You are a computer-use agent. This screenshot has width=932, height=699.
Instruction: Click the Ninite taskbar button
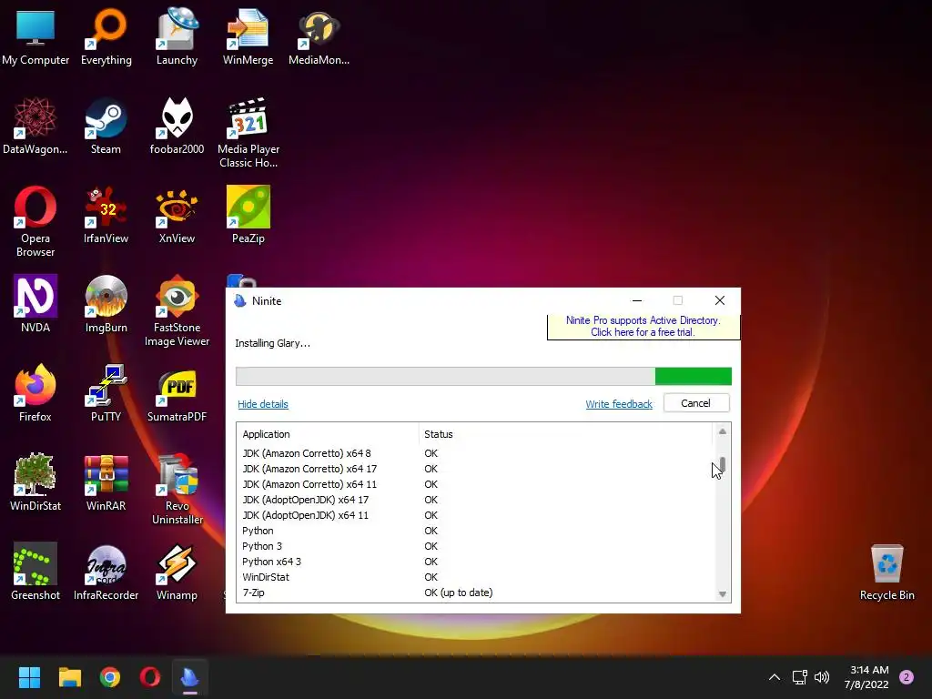[x=190, y=677]
